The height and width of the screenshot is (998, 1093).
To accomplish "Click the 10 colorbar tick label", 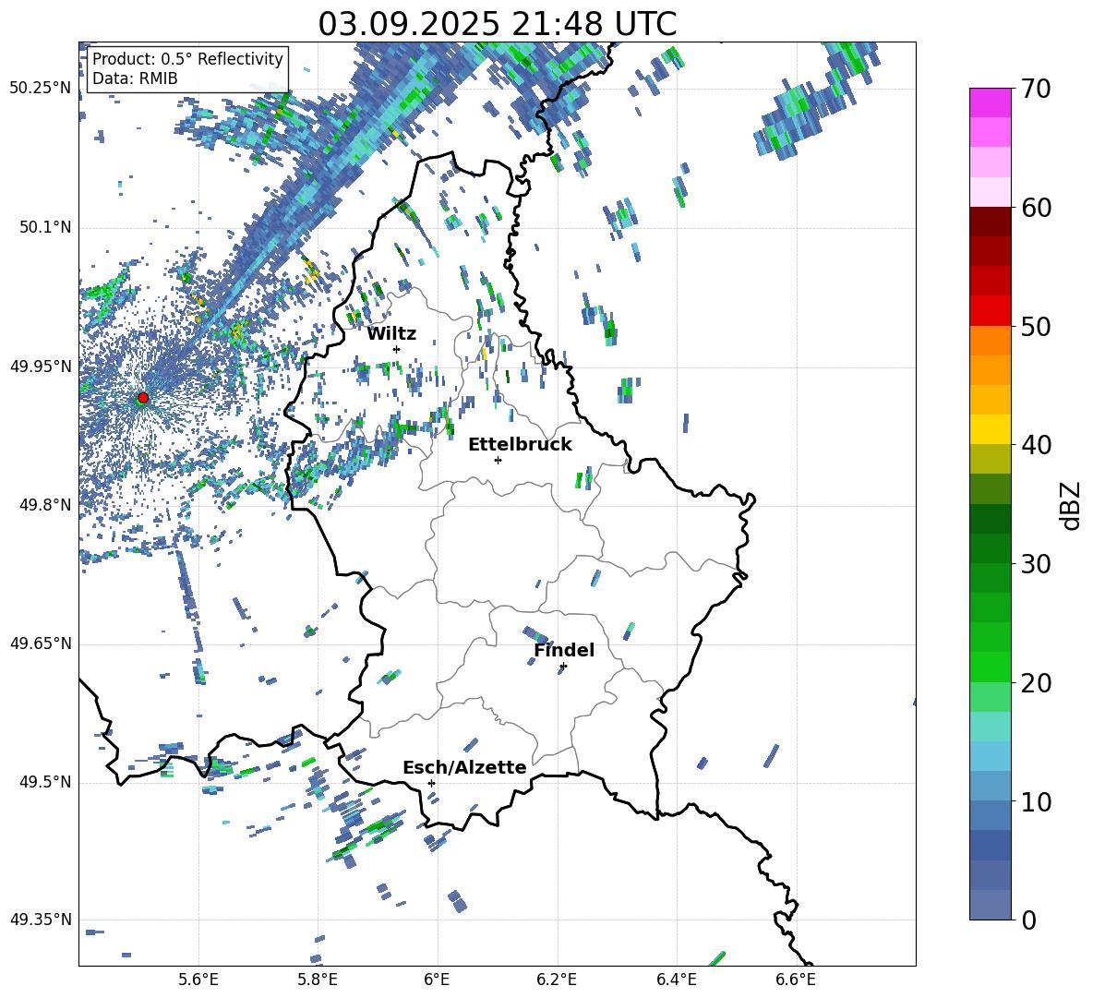I will pos(1036,801).
